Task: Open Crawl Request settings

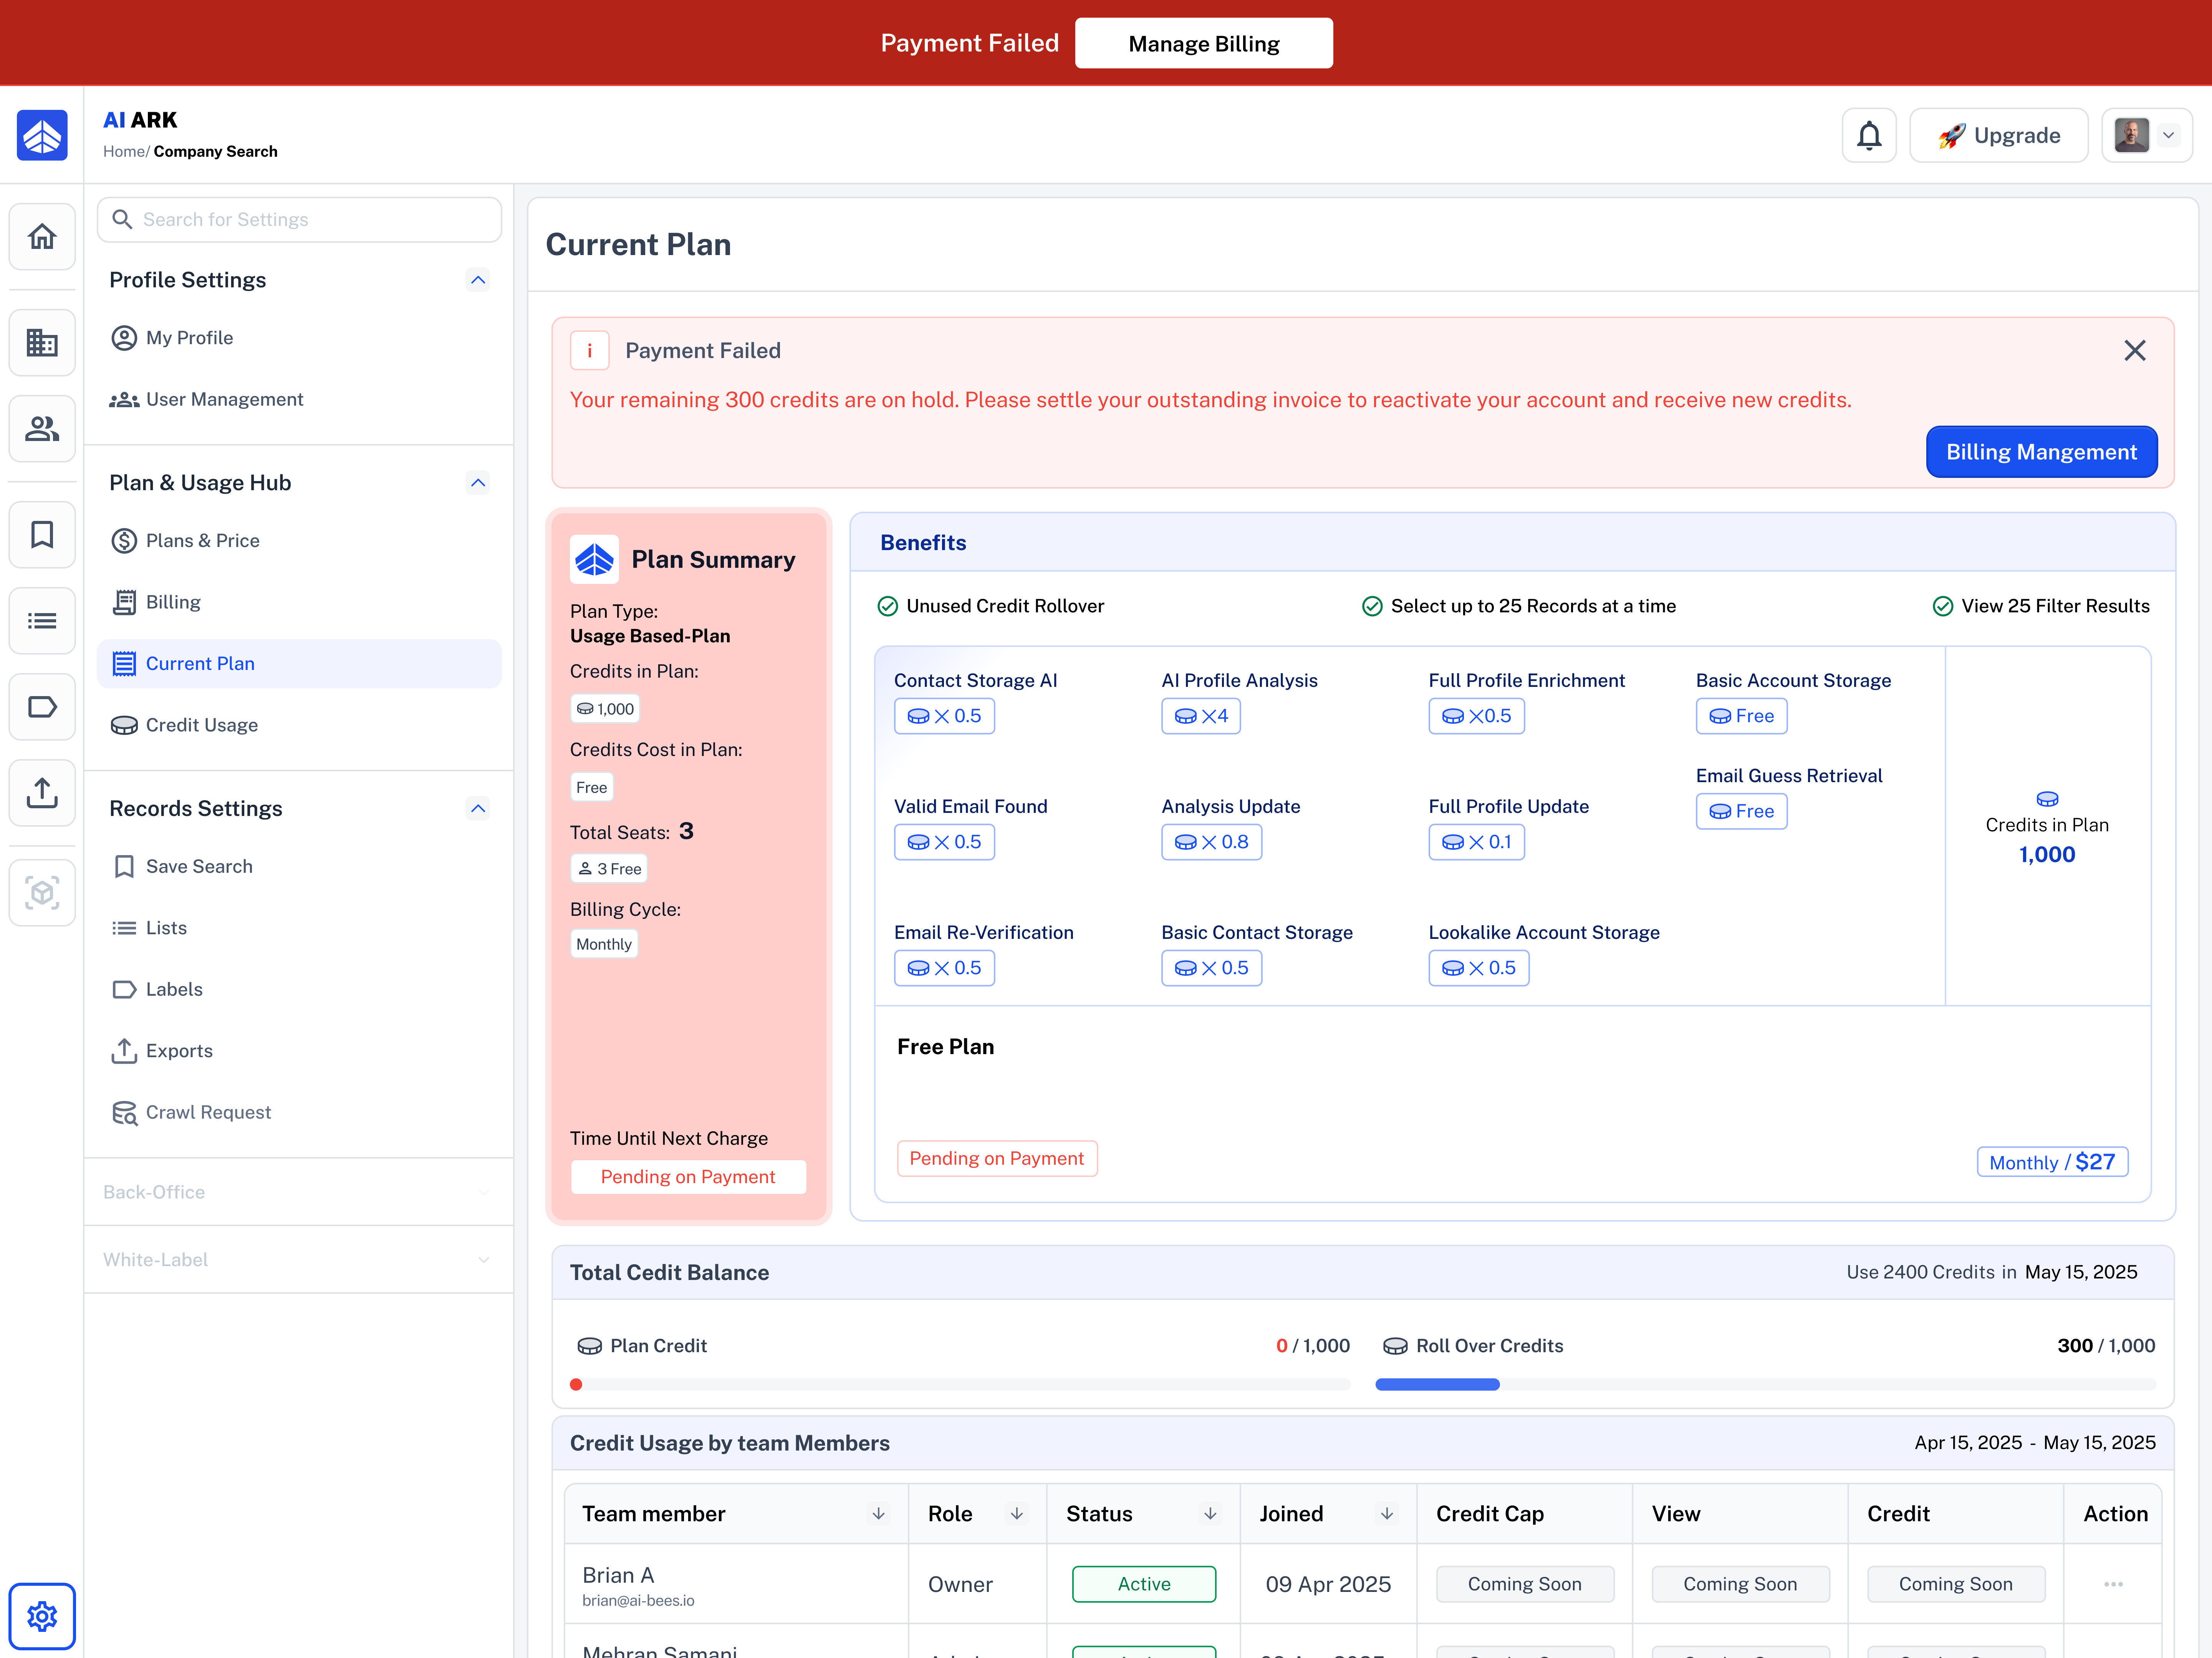Action: click(300, 1113)
